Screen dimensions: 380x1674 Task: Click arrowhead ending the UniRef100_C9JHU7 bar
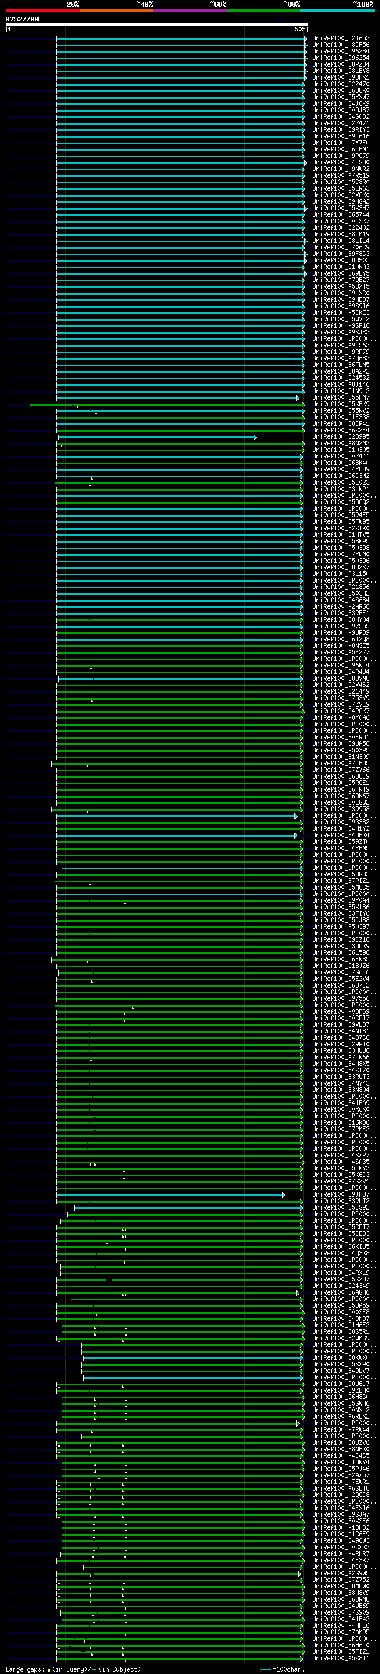click(x=283, y=1195)
